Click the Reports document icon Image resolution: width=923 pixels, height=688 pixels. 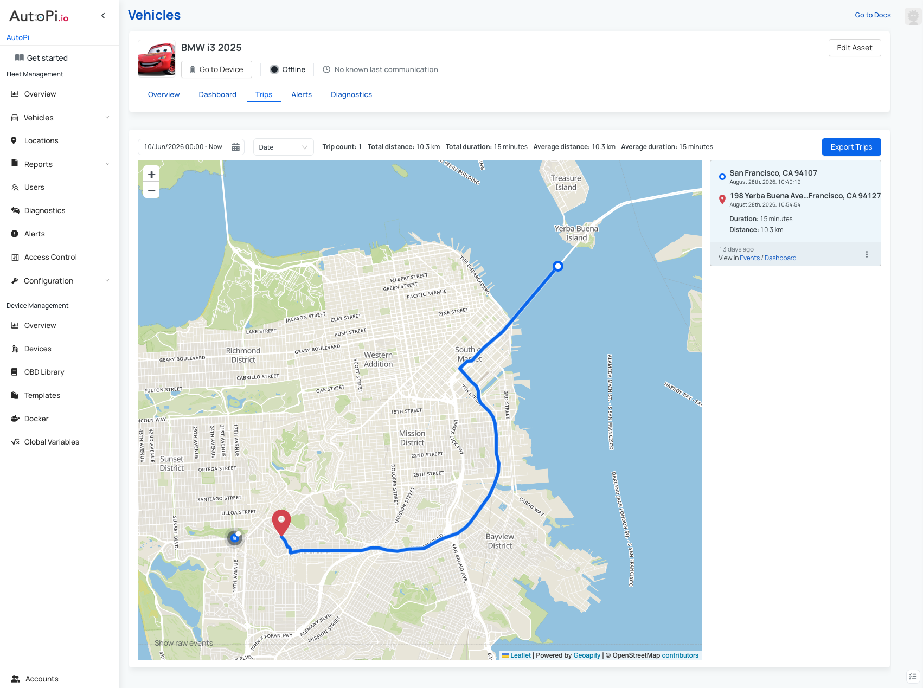pyautogui.click(x=15, y=164)
